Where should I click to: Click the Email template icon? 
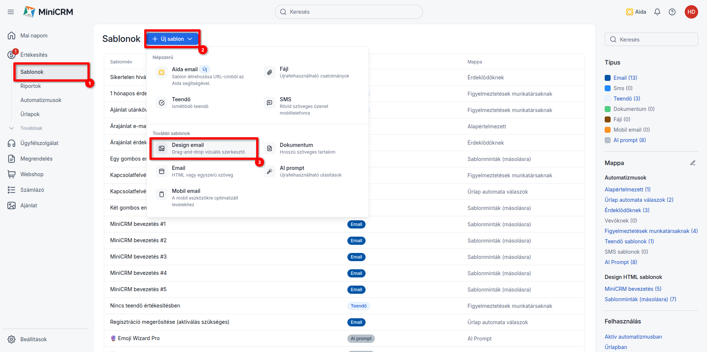[x=162, y=171]
